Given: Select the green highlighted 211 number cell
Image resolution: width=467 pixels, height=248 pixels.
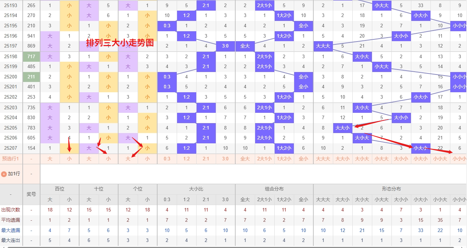Looking at the screenshot, I should click(31, 77).
